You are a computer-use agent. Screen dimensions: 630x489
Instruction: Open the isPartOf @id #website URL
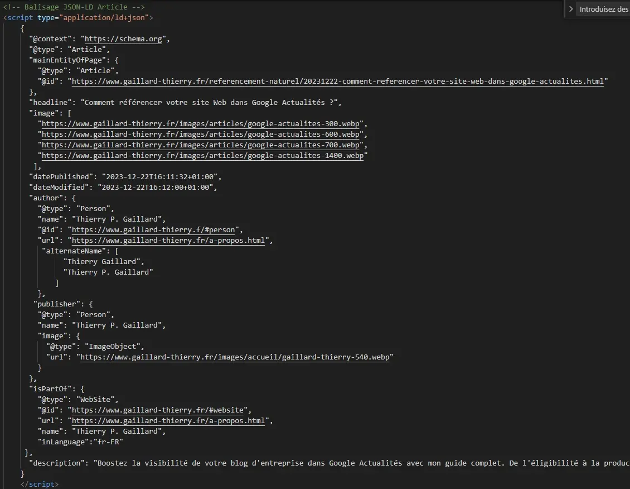pyautogui.click(x=157, y=410)
